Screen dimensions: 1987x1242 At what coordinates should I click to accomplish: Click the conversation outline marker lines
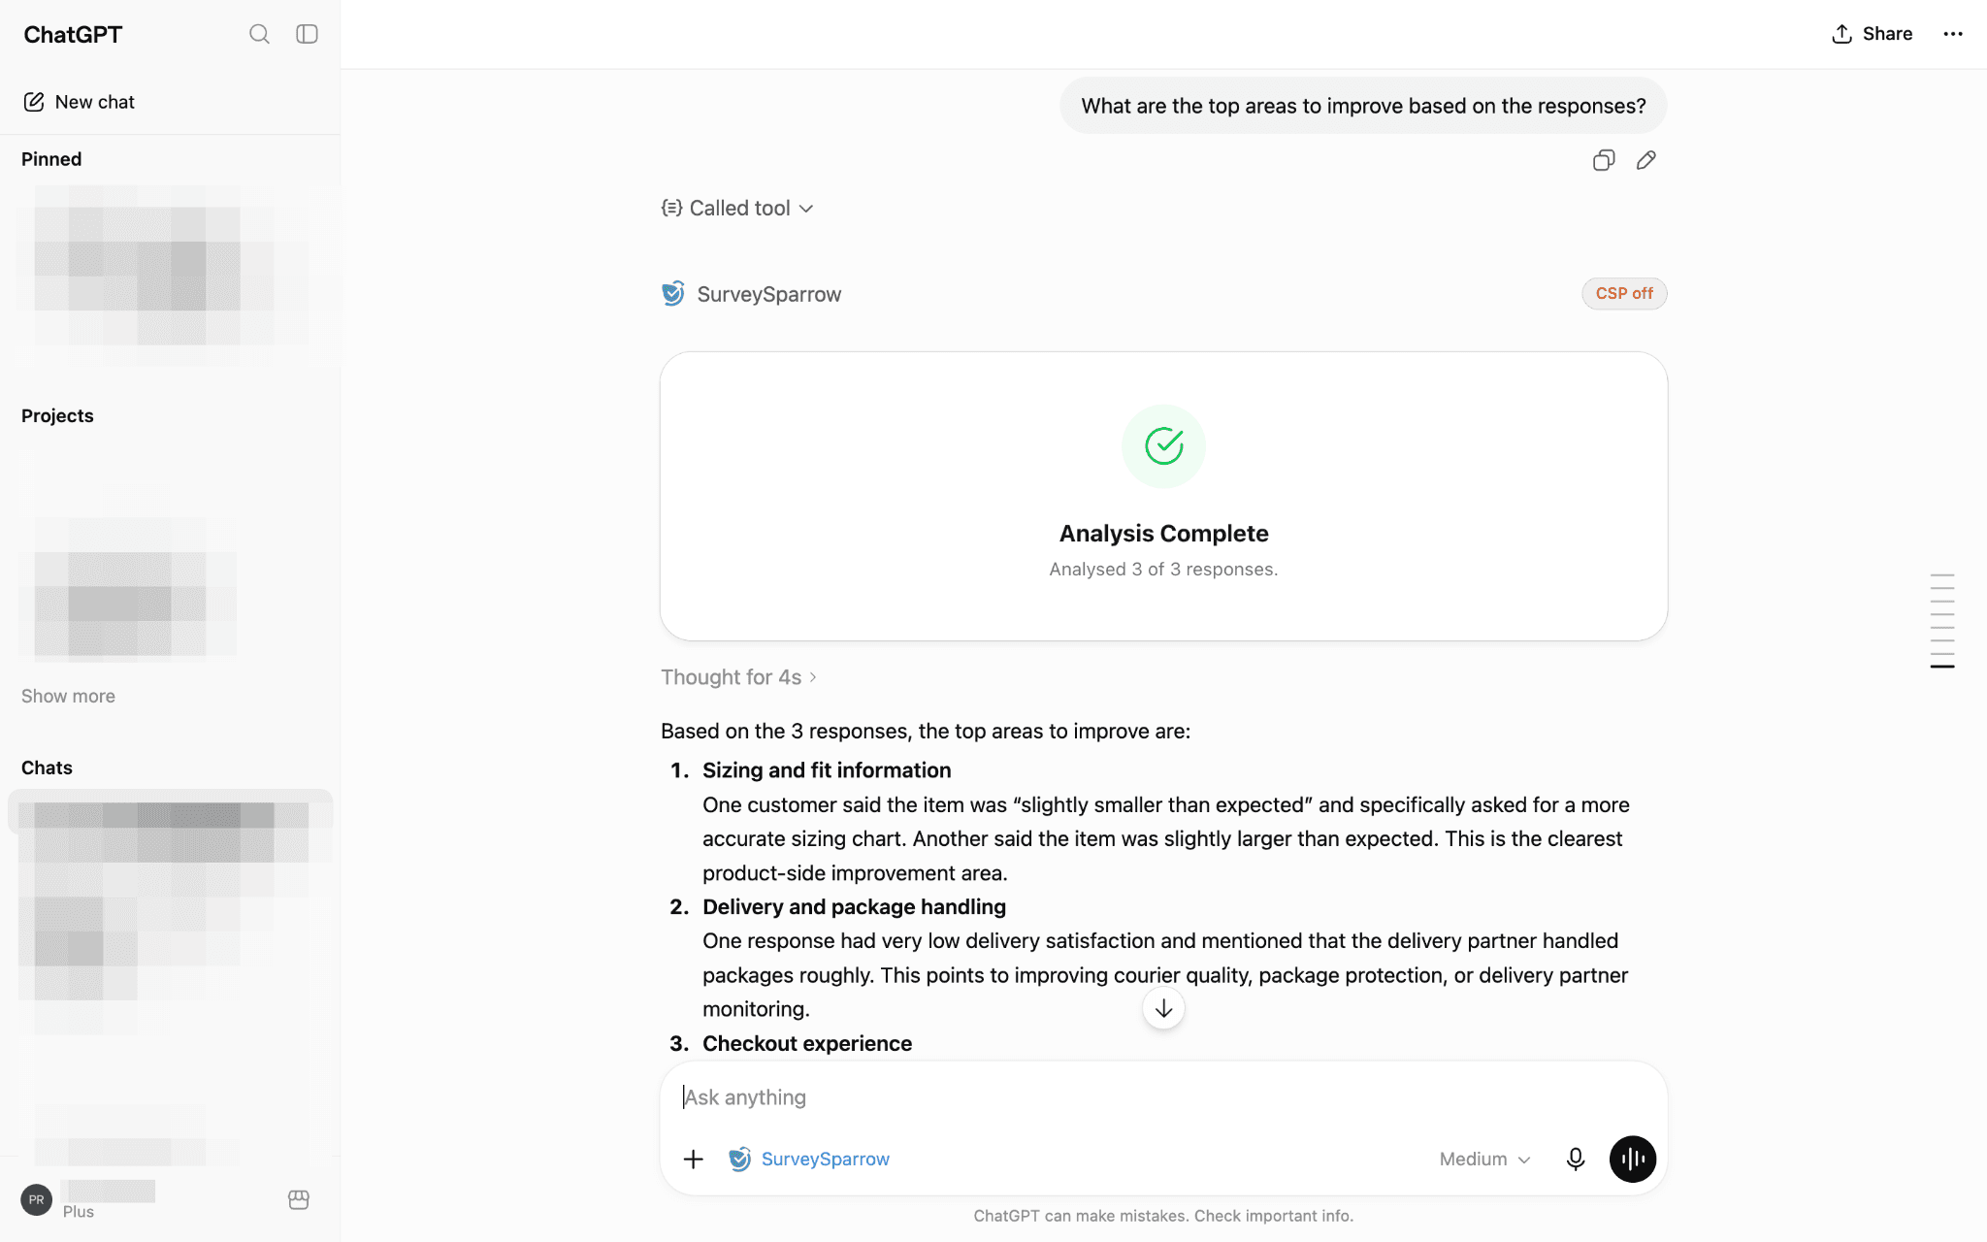(1942, 621)
